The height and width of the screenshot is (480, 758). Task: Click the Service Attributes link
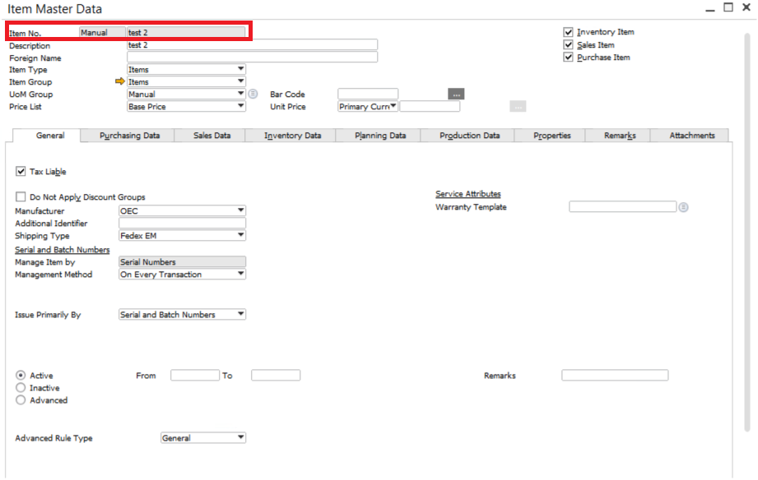[469, 193]
